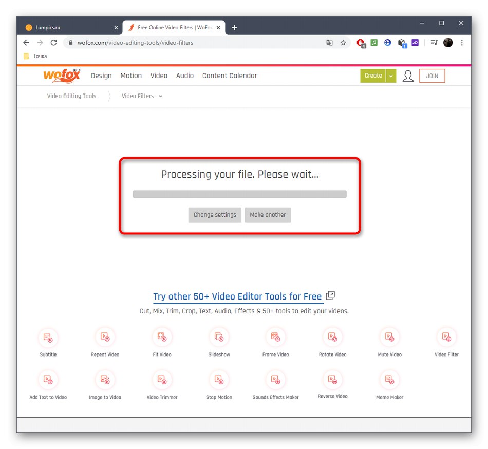Bookmark this page with the star icon
The width and height of the screenshot is (488, 449).
[343, 43]
